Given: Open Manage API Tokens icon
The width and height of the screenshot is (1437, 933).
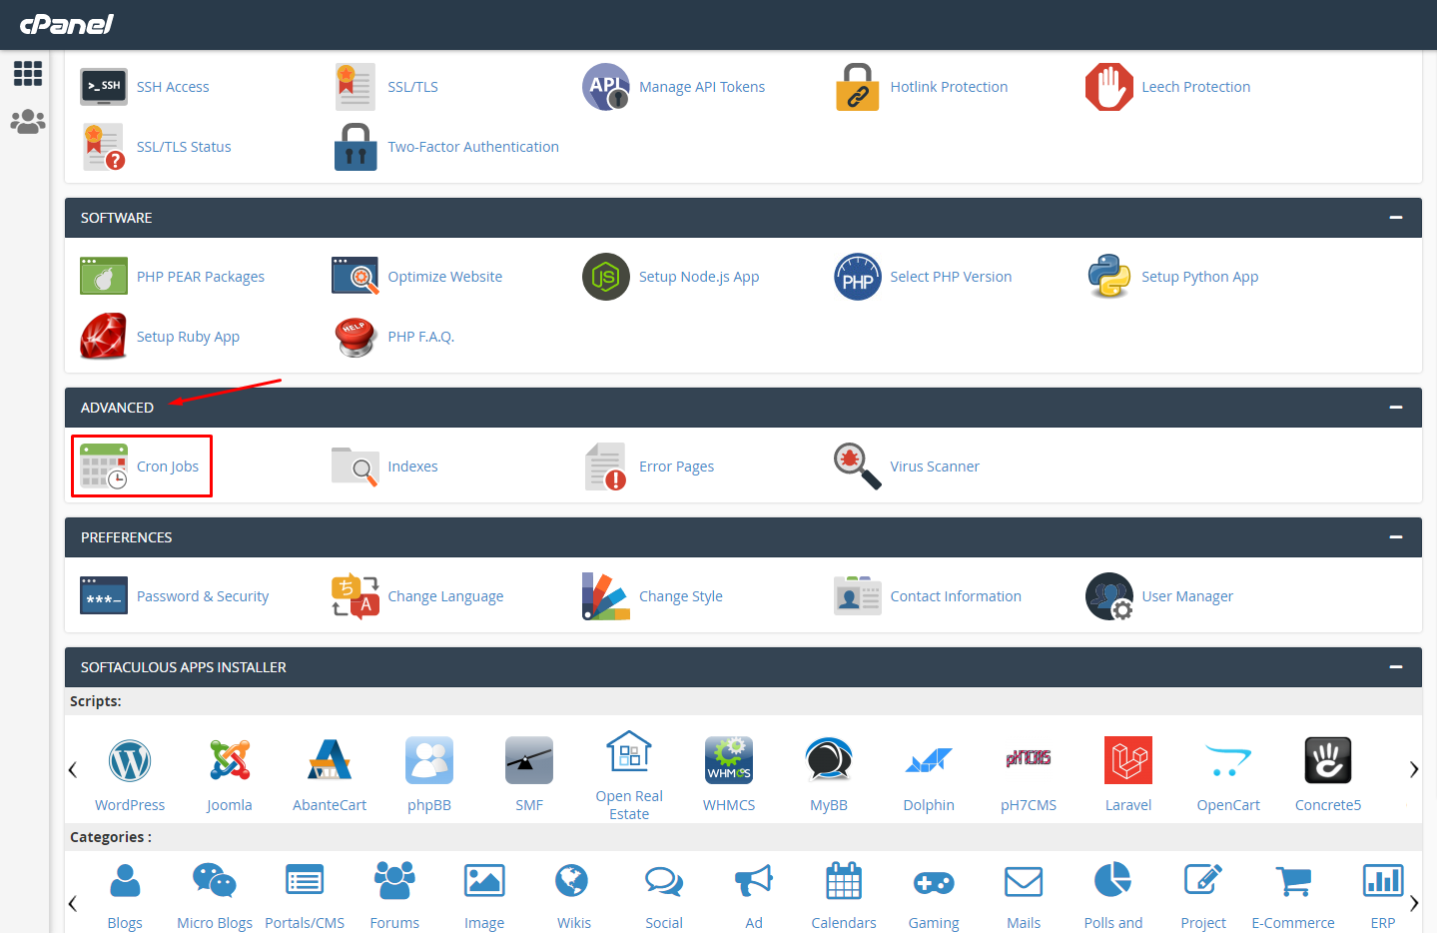Looking at the screenshot, I should (x=606, y=87).
